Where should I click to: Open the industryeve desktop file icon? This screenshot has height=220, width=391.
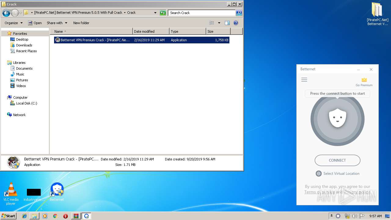pos(34,195)
